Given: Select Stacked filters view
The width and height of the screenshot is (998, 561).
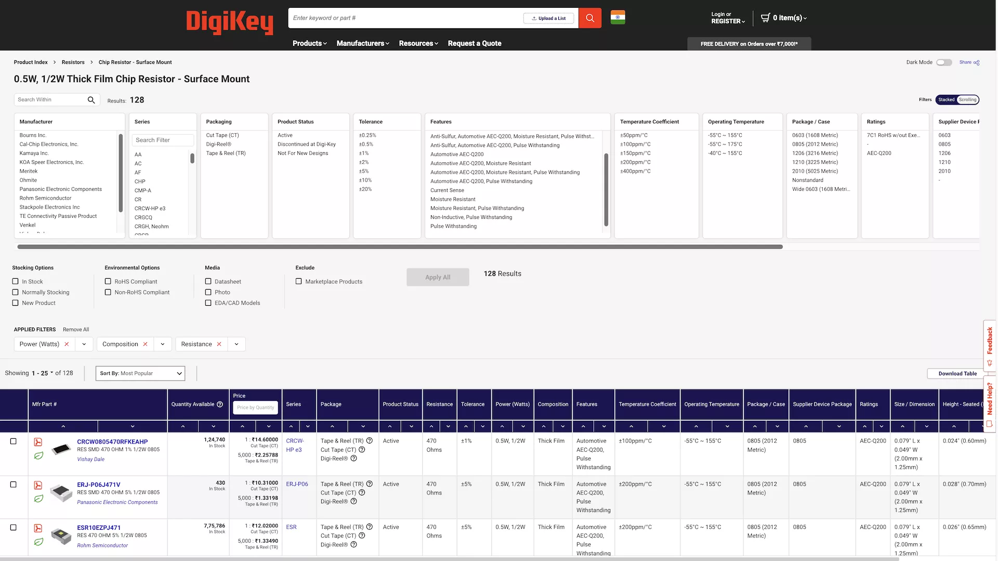Looking at the screenshot, I should point(946,100).
